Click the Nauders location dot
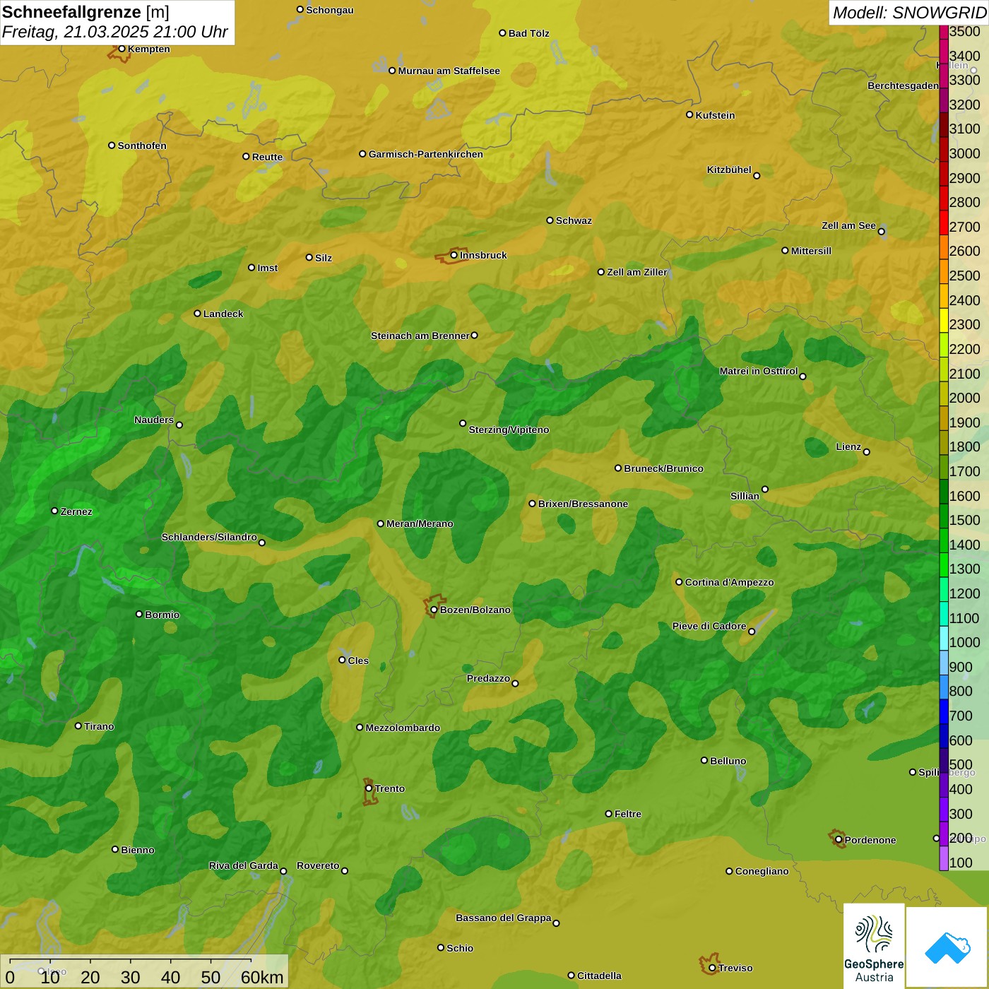This screenshot has height=989, width=989. point(179,425)
